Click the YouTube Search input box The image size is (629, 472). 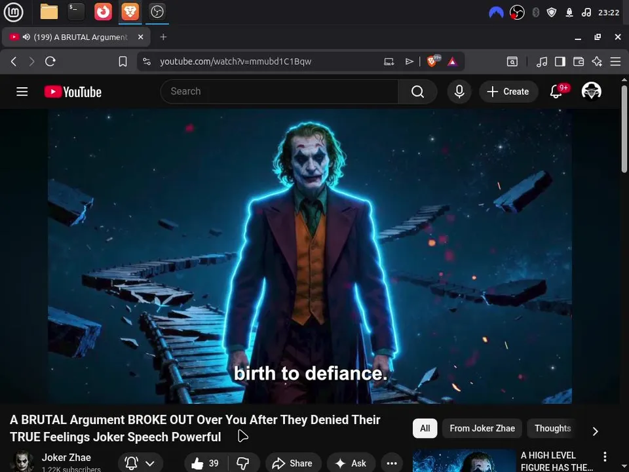[x=280, y=92]
